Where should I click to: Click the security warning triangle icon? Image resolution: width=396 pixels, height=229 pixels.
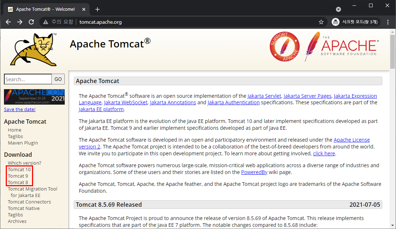click(45, 22)
